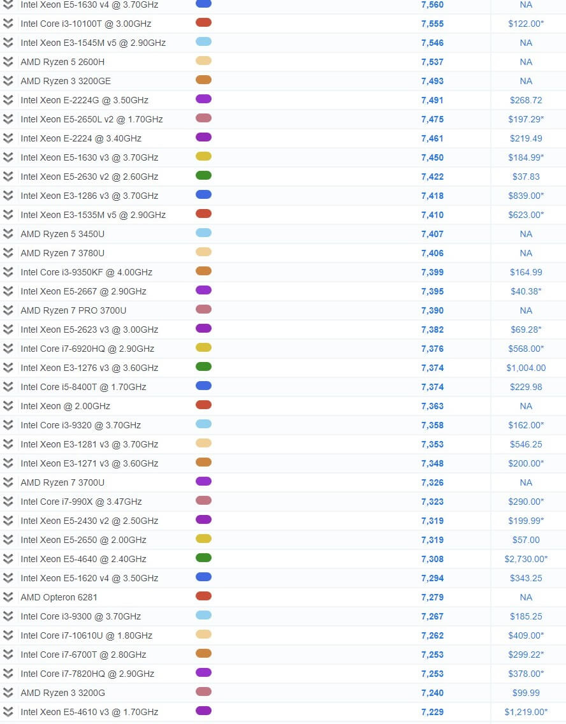Open the AMD Ryzen 7 PRO 3700U link
The image size is (566, 724).
(73, 310)
